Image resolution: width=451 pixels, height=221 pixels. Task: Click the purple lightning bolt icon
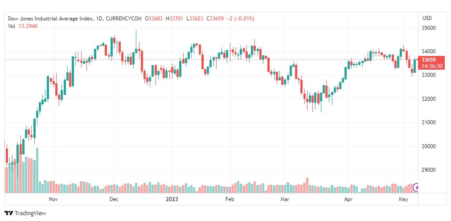[x=416, y=188]
